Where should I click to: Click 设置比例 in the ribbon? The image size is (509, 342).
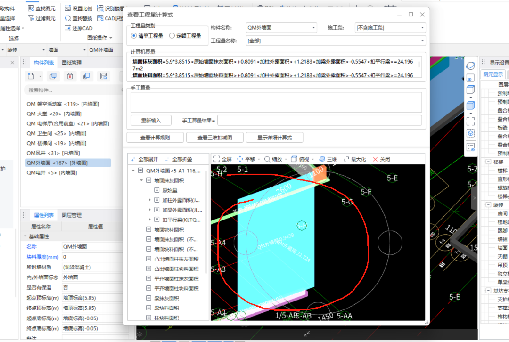[78, 8]
